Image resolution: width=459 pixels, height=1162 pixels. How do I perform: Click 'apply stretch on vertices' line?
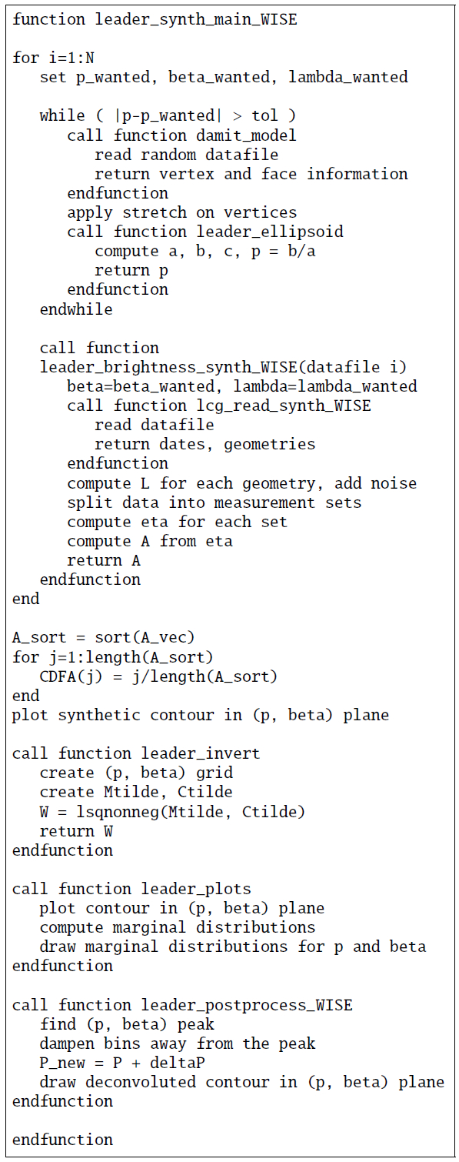pos(181,212)
